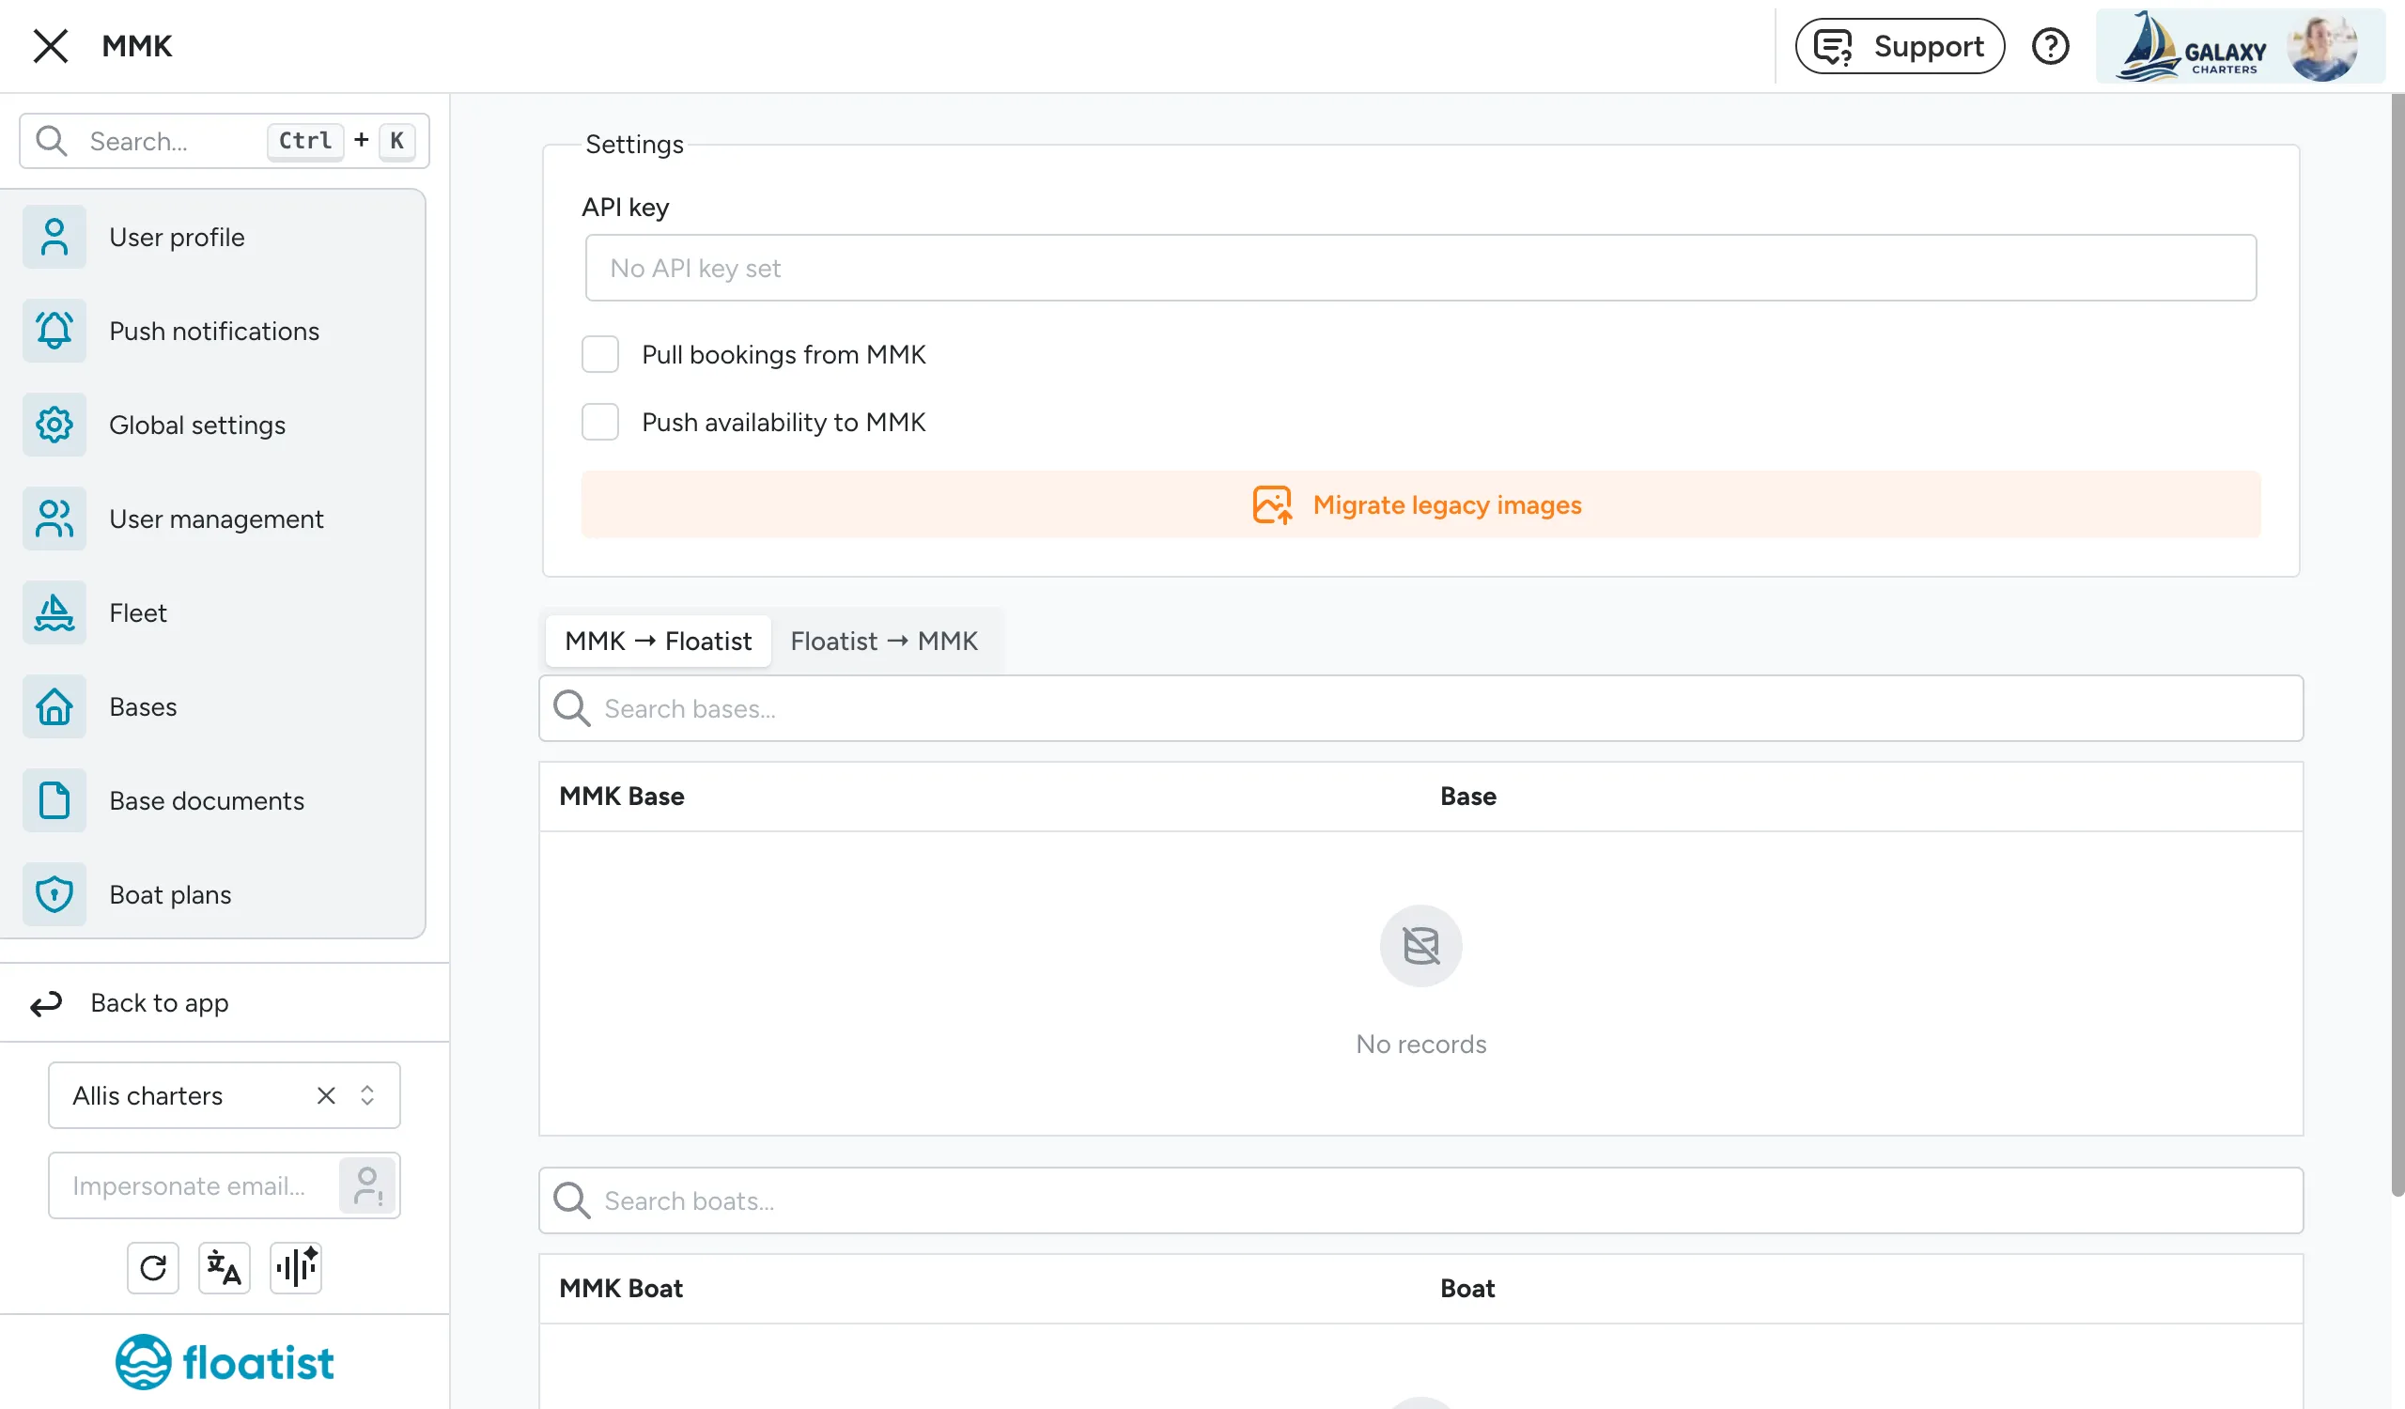Viewport: 2405px width, 1409px height.
Task: Select Global settings menu item
Action: [x=212, y=425]
